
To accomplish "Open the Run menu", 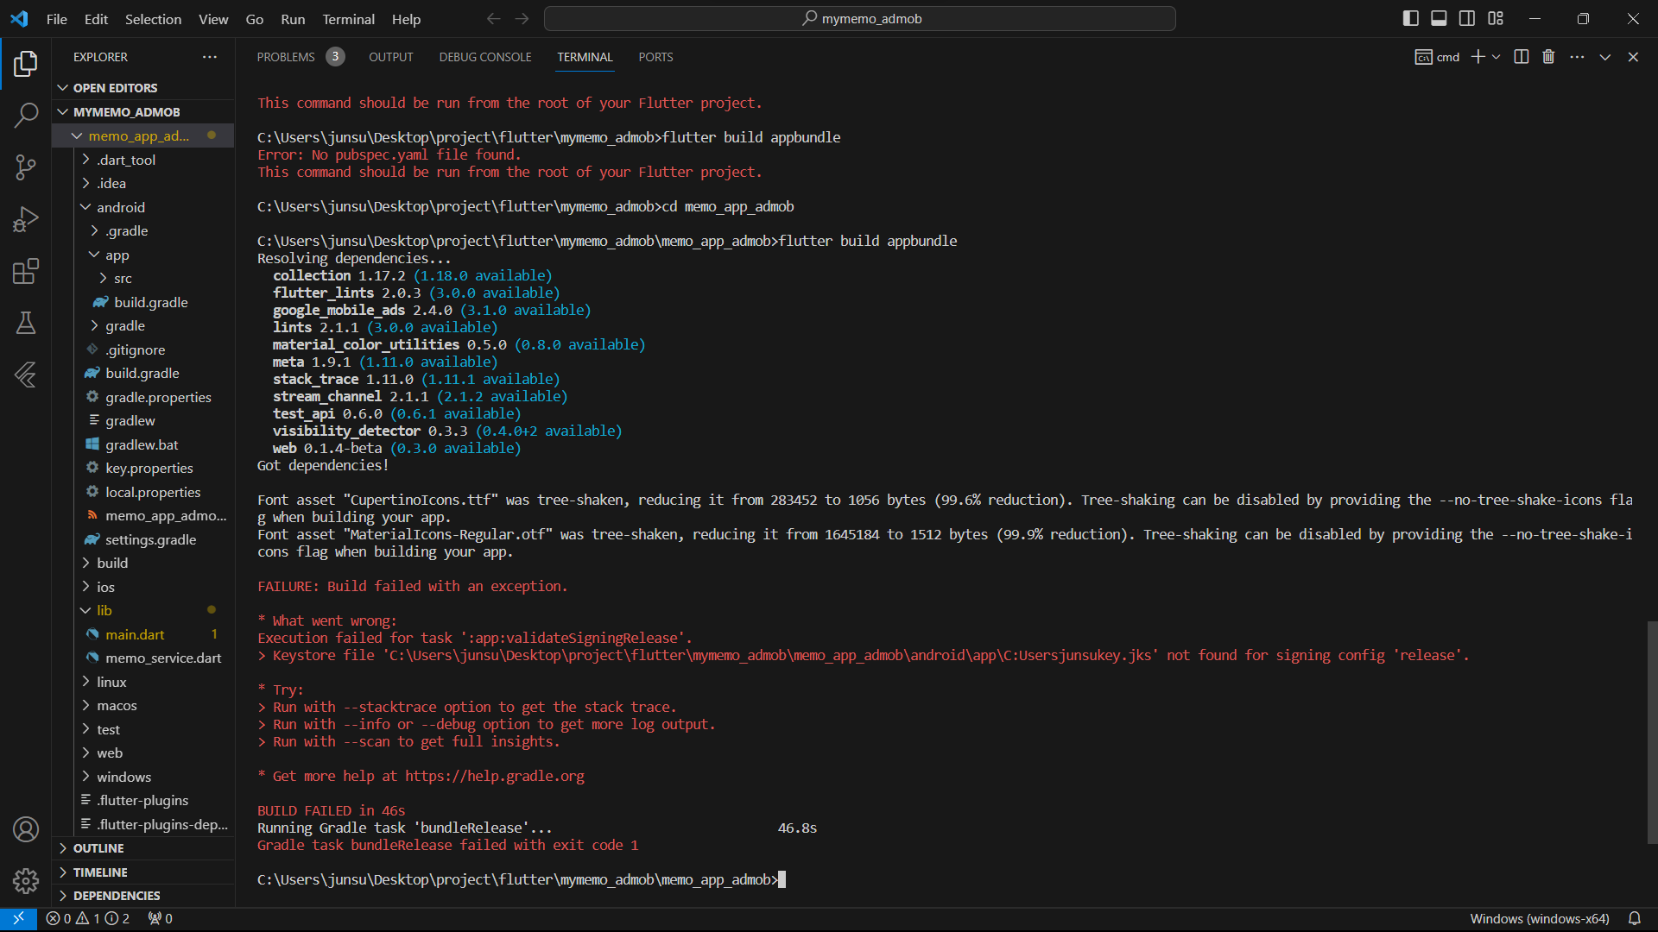I will 293,19.
